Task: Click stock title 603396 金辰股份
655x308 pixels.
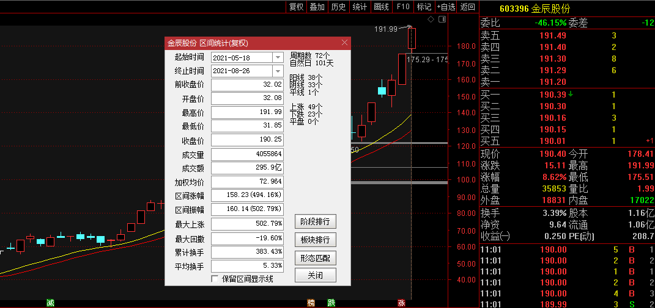Action: (x=535, y=9)
